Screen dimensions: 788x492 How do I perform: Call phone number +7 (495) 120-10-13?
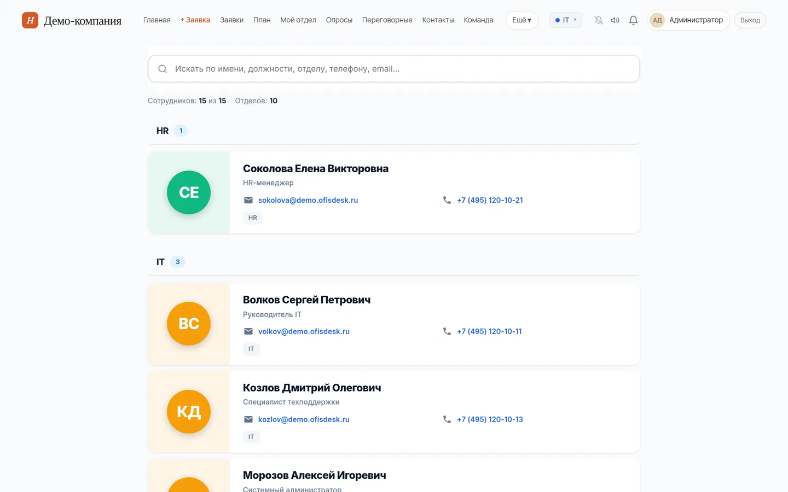tap(490, 419)
